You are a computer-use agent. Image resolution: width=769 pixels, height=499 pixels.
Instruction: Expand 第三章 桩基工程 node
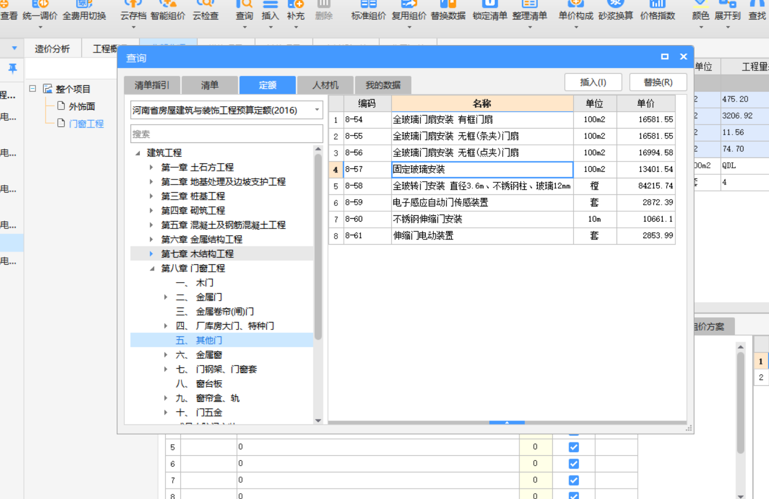click(151, 196)
